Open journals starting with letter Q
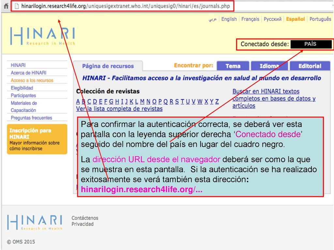The image size is (334, 250). [x=165, y=102]
